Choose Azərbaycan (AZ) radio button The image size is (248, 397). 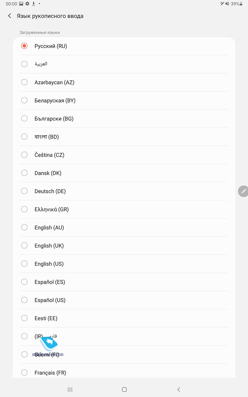point(24,82)
